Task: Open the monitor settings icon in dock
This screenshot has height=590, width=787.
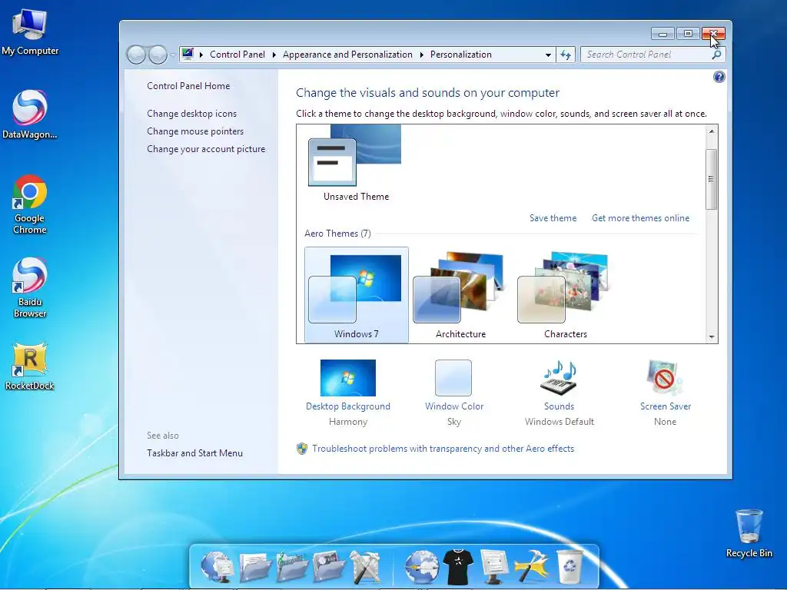Action: pyautogui.click(x=494, y=567)
